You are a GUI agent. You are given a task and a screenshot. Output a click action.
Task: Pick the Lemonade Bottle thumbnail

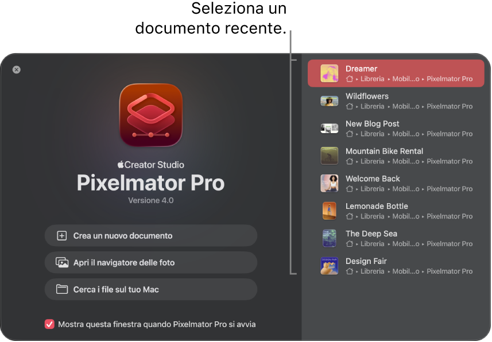[x=330, y=211]
